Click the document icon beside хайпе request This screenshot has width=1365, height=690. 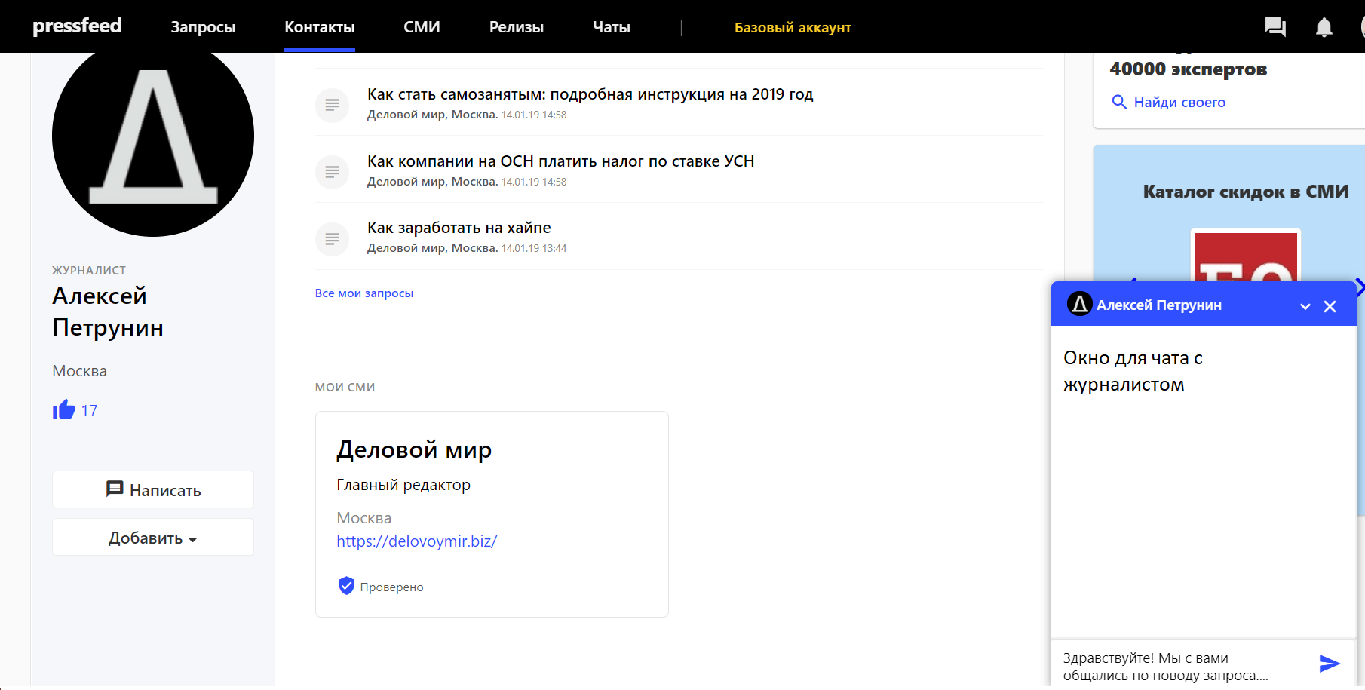[332, 239]
